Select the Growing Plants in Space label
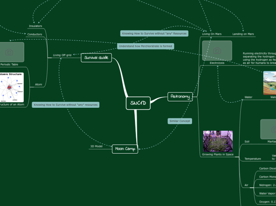The image size is (276, 206). click(218, 154)
